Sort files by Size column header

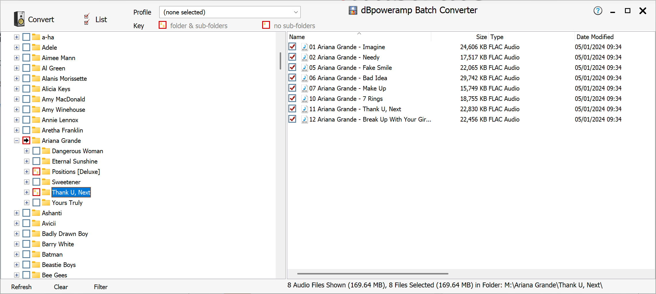click(x=481, y=37)
